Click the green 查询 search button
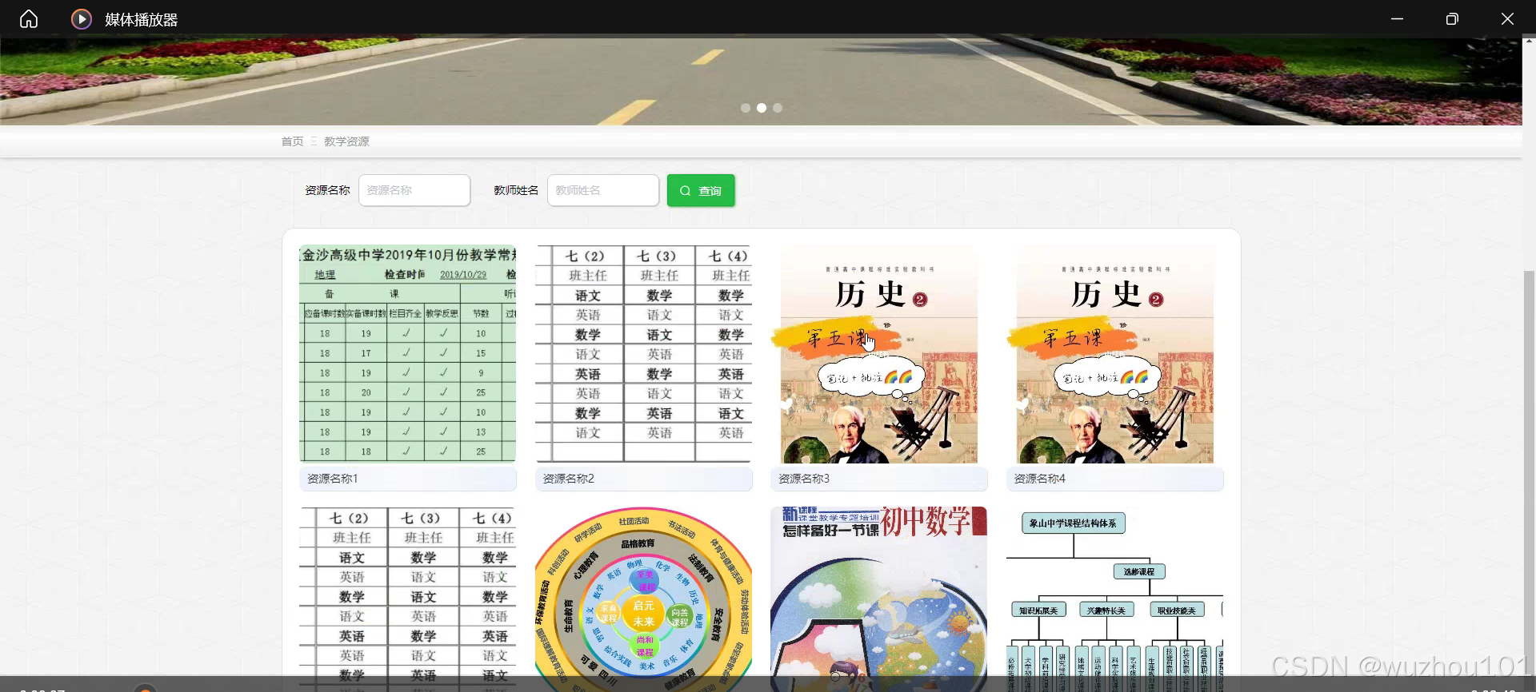 click(x=701, y=190)
